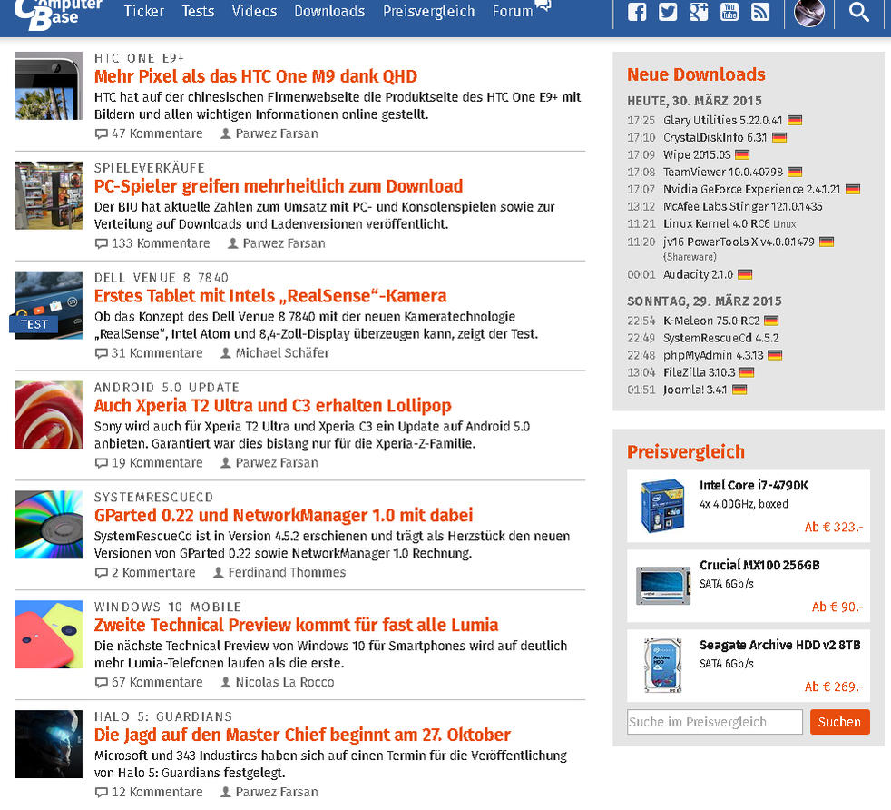
Task: Click SystemRescueCd disc thumbnail
Action: click(48, 525)
